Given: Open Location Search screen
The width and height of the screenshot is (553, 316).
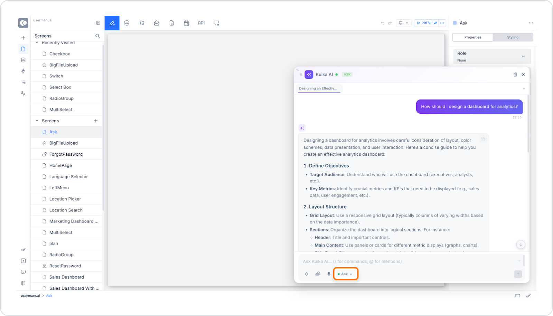Looking at the screenshot, I should [x=66, y=210].
